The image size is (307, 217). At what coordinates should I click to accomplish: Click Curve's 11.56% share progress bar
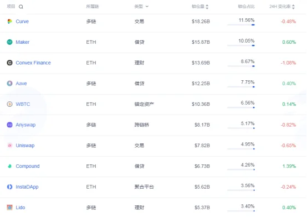click(241, 25)
